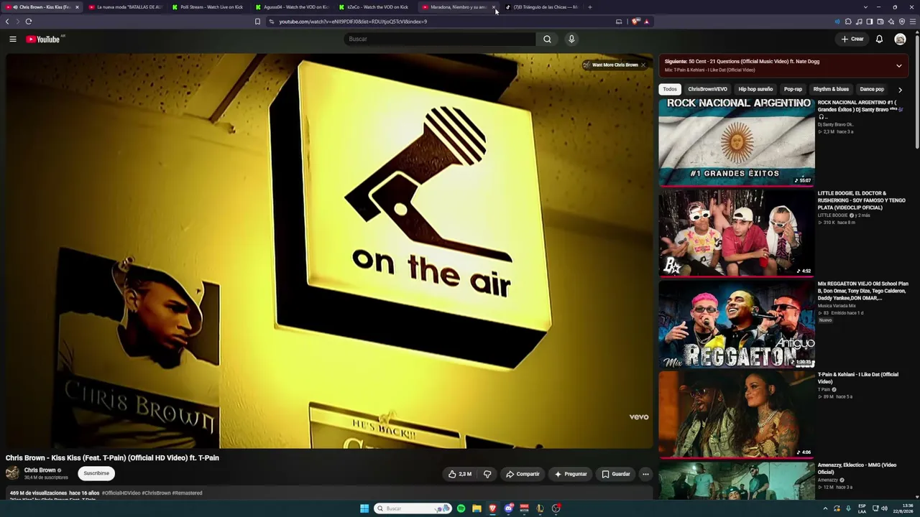This screenshot has width=920, height=517.
Task: Reload the page in browser toolbar
Action: (29, 22)
